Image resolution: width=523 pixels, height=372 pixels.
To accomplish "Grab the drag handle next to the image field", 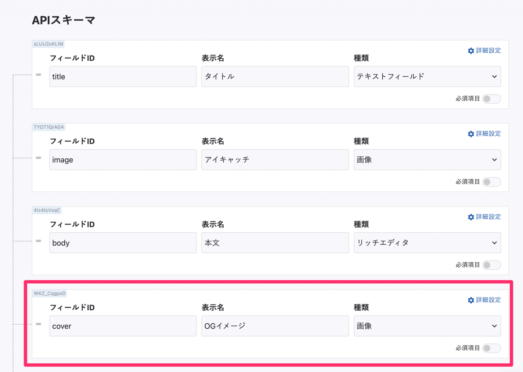I will [x=38, y=157].
